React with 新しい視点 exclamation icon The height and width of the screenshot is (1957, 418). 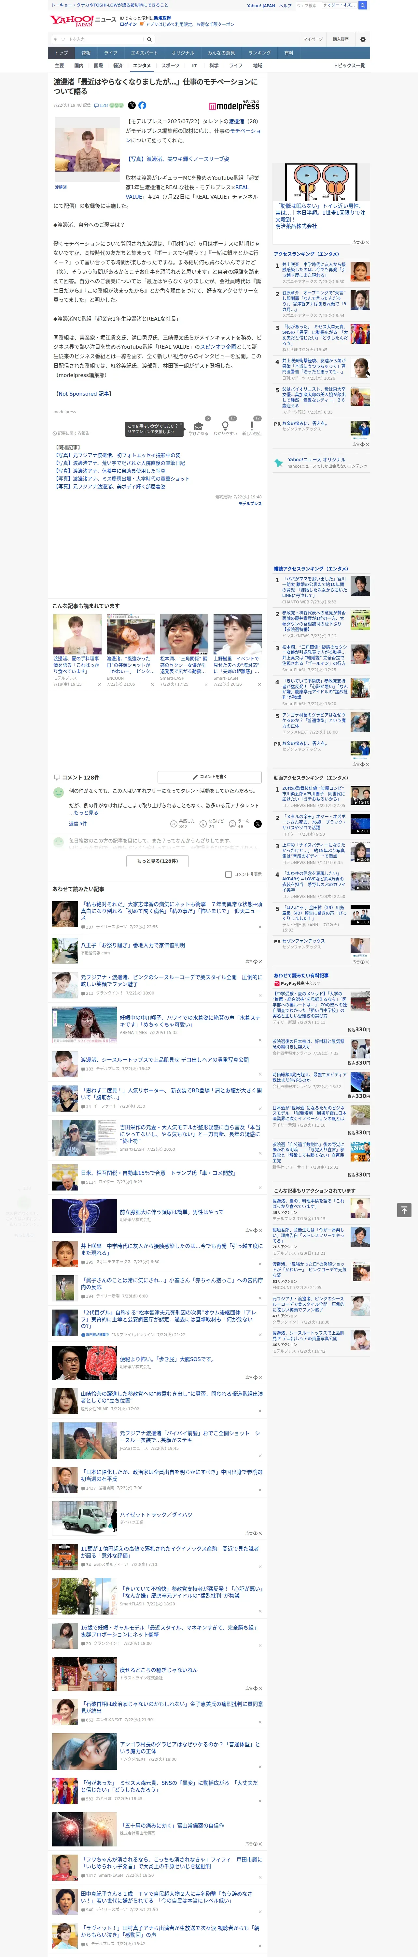[252, 427]
